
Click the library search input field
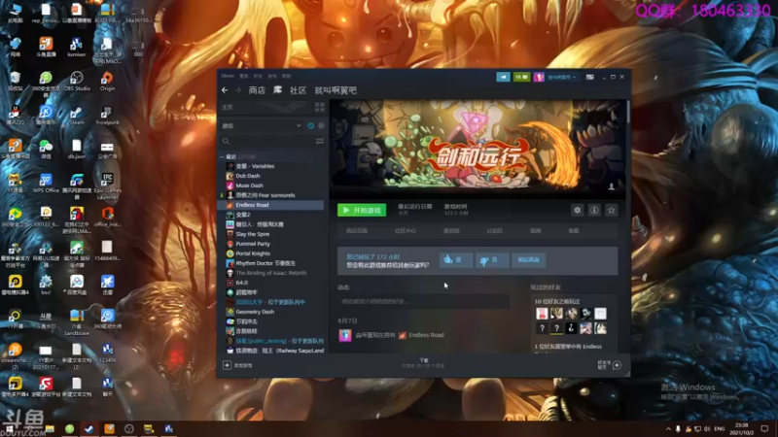click(272, 141)
